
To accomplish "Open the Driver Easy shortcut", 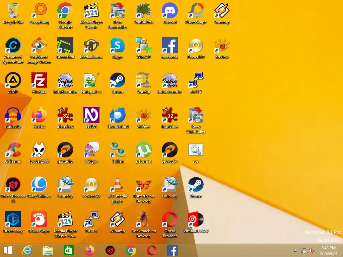I will 13,223.
